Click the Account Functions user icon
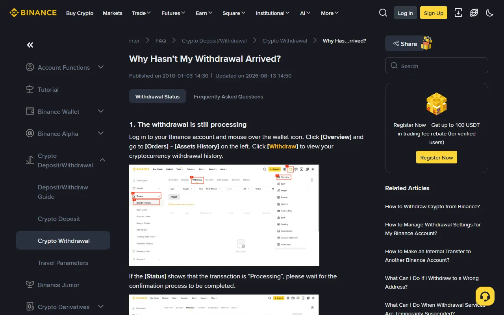The image size is (504, 315). (30, 67)
